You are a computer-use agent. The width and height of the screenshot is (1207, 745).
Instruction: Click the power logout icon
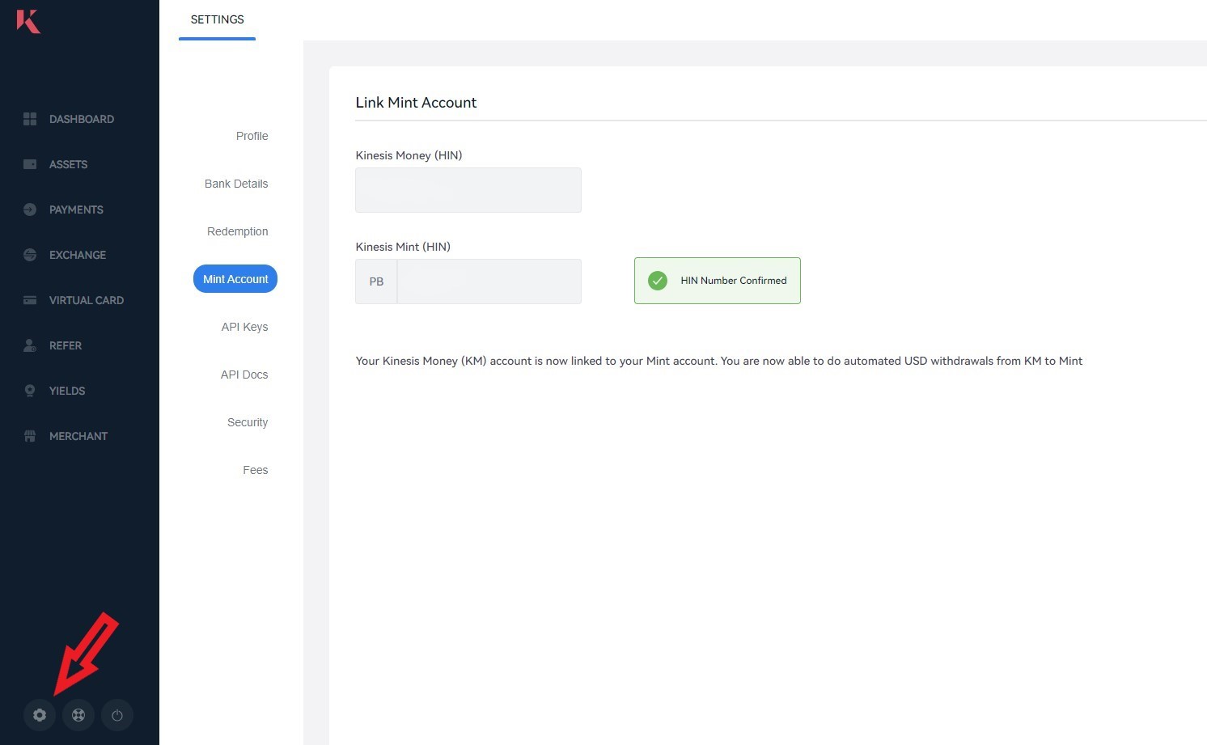click(117, 715)
